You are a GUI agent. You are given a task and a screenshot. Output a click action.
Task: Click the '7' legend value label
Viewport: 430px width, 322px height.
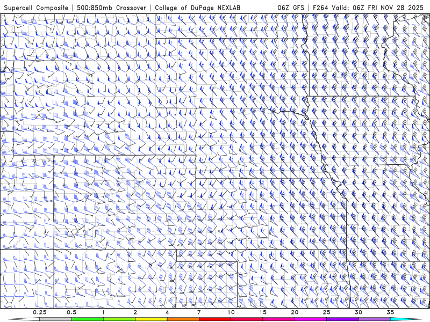tap(199, 312)
